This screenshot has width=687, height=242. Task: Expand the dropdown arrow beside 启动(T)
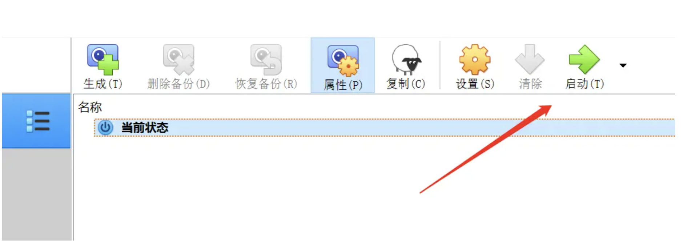pyautogui.click(x=623, y=65)
